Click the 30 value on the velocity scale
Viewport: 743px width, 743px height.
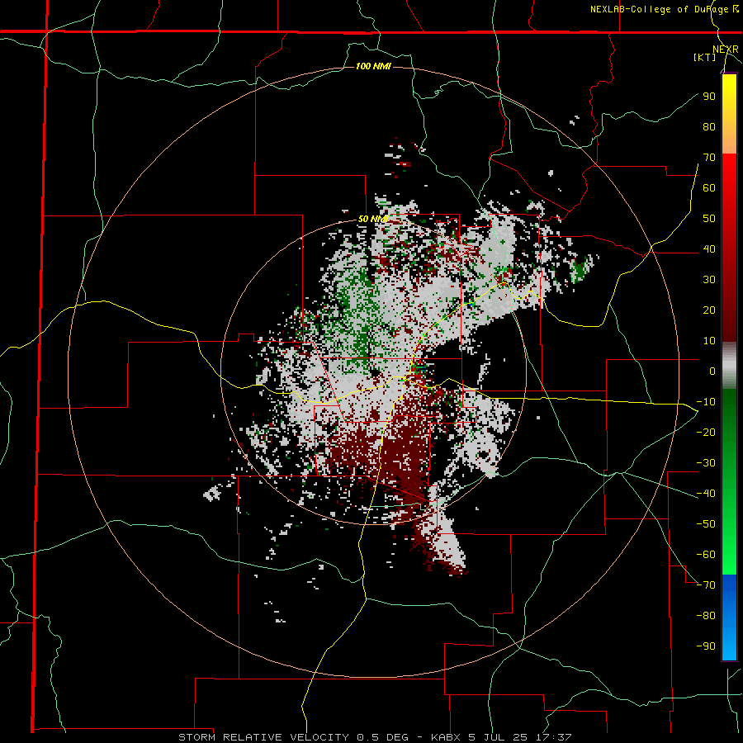709,280
